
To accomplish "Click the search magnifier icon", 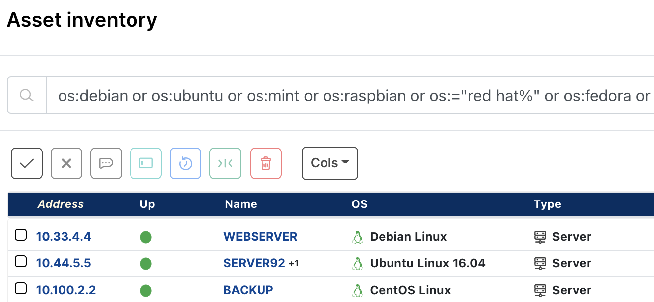I will pyautogui.click(x=26, y=95).
